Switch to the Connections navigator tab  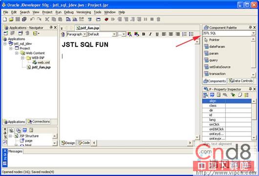[39, 121]
